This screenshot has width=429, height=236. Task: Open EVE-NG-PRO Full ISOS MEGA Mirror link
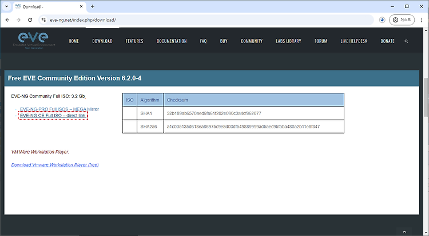[59, 109]
